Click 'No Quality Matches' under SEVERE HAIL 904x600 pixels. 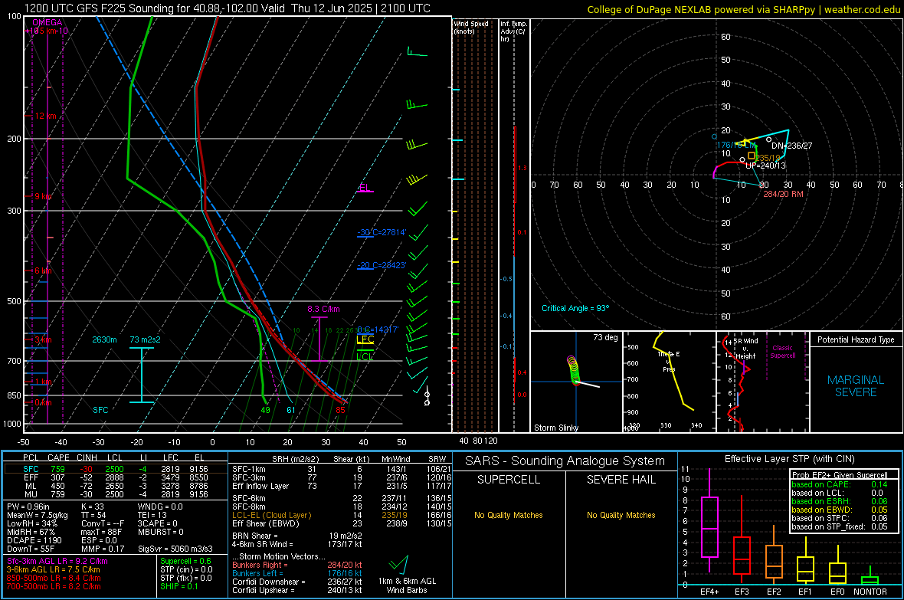621,515
